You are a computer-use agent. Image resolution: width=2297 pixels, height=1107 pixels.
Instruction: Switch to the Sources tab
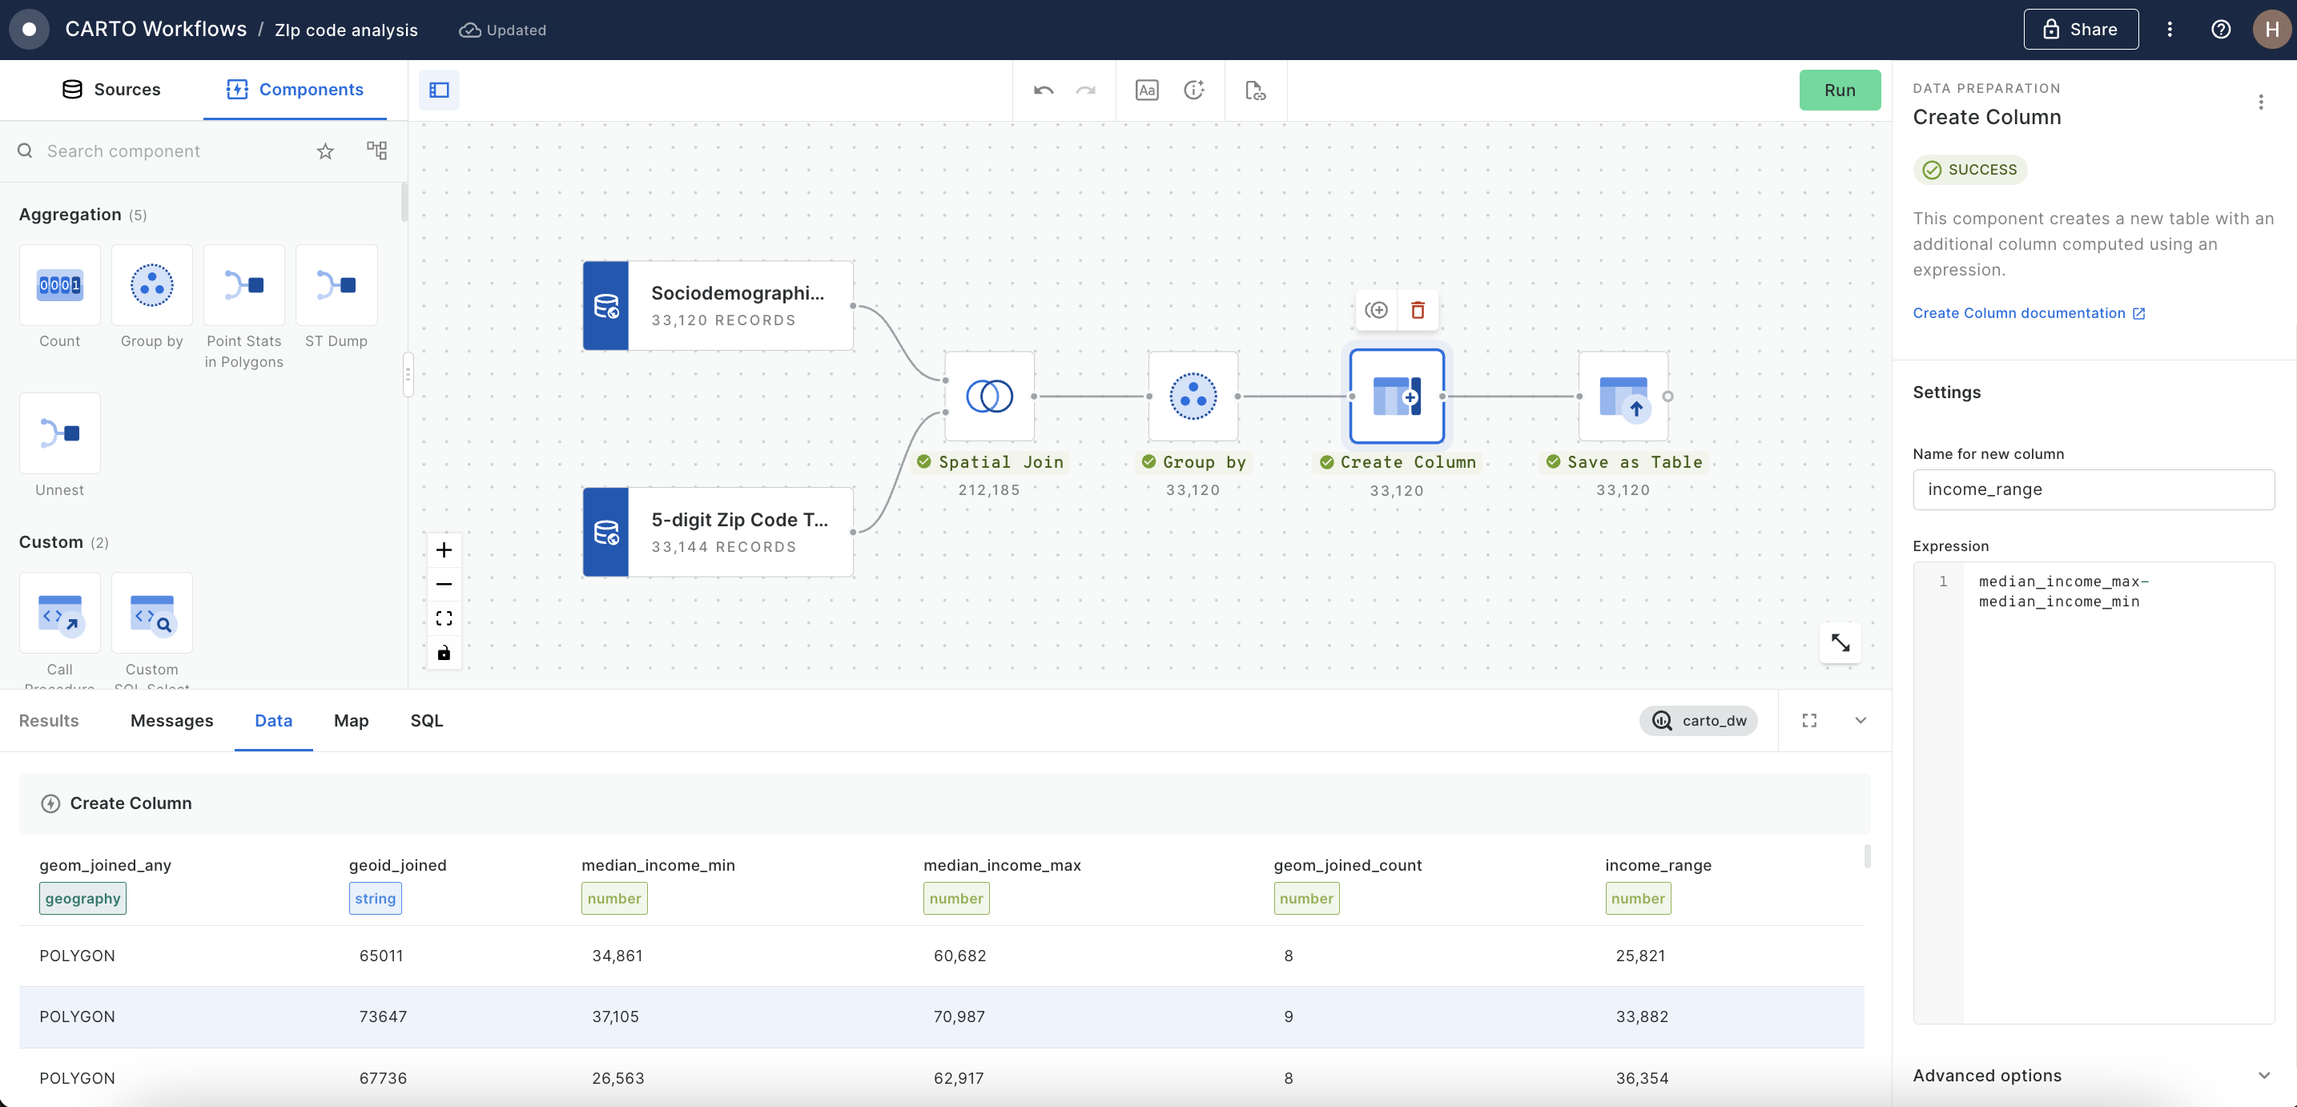coord(111,89)
